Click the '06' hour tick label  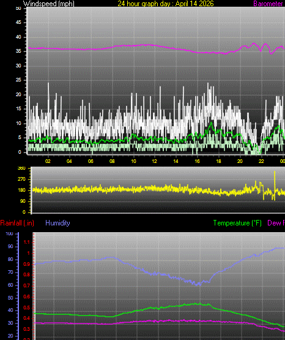coord(91,161)
